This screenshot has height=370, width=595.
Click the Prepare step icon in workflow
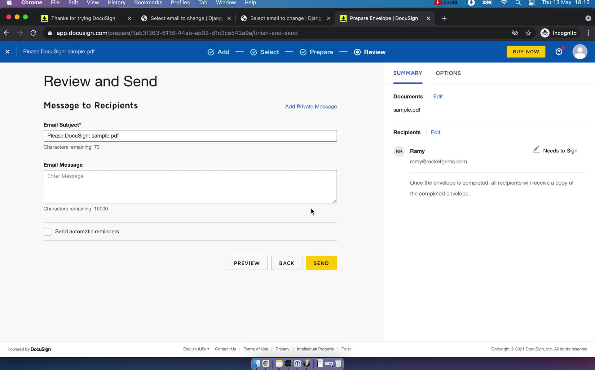[303, 52]
